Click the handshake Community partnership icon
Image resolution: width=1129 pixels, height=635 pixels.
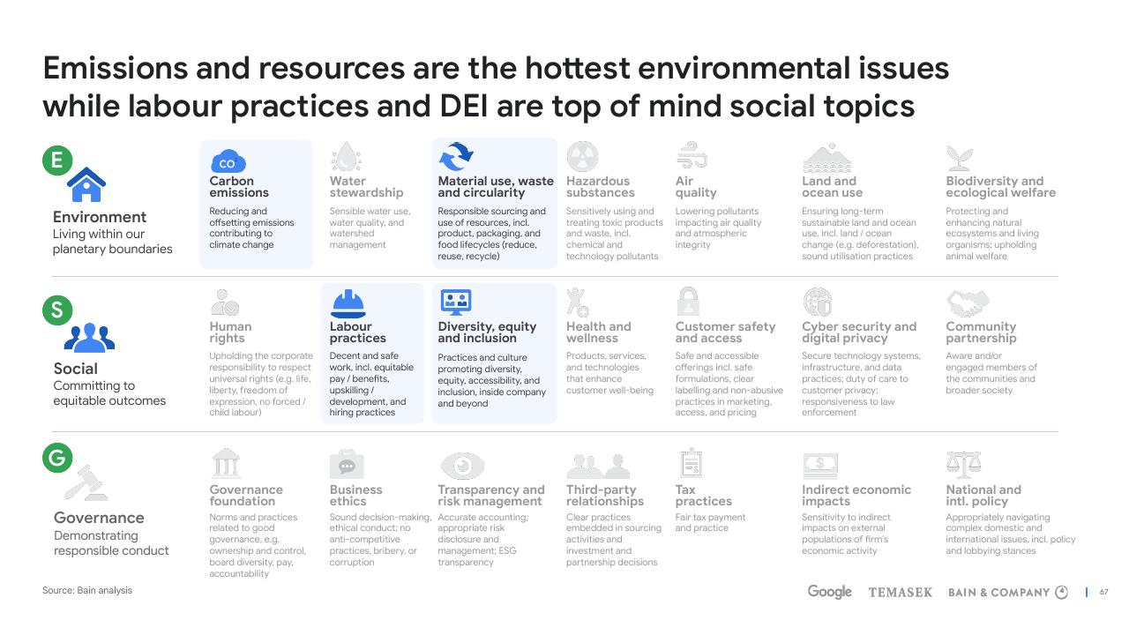point(968,303)
